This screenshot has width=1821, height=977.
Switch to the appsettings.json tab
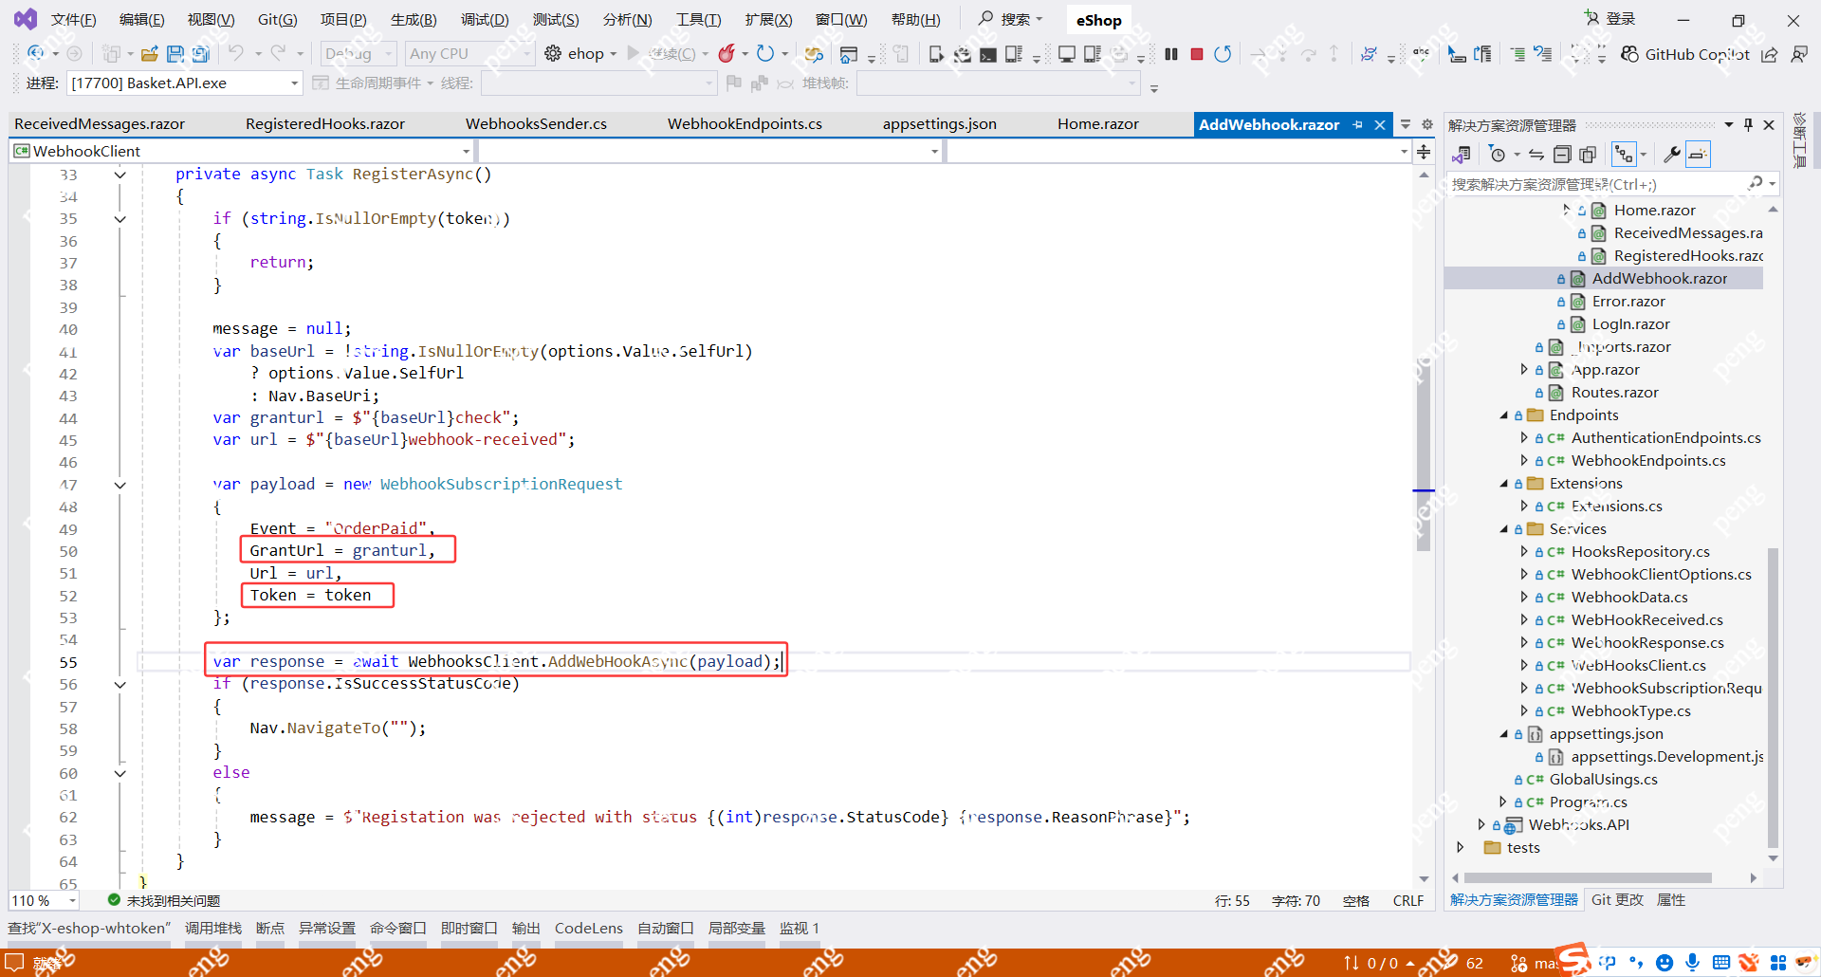939,124
